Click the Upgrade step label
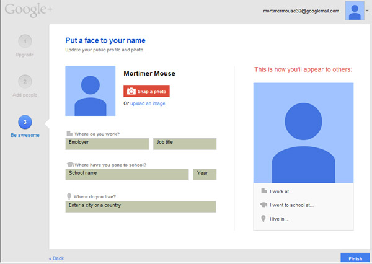Screen dimensions: 372x264 (25, 55)
